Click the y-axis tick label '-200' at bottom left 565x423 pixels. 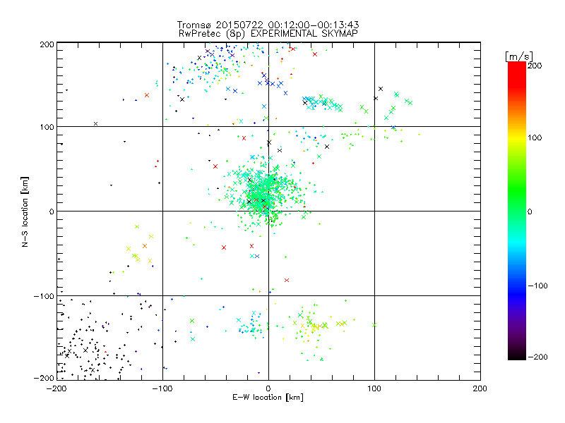pos(44,378)
